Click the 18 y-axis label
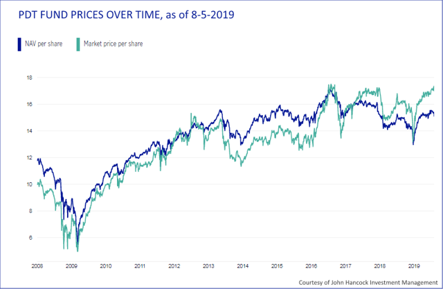Image resolution: width=443 pixels, height=289 pixels. click(x=29, y=78)
